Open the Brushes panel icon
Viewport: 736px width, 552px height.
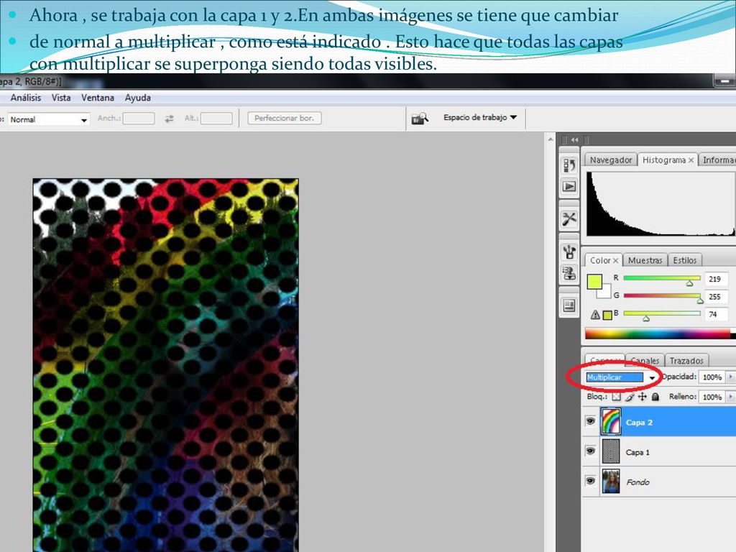tap(569, 252)
